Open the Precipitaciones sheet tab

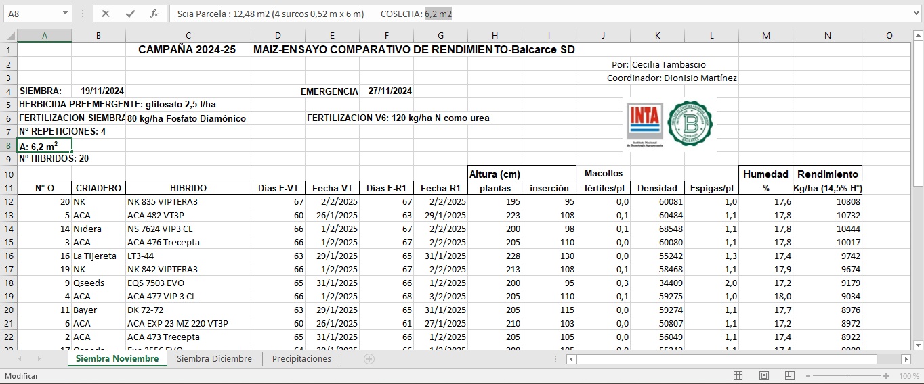coord(301,359)
